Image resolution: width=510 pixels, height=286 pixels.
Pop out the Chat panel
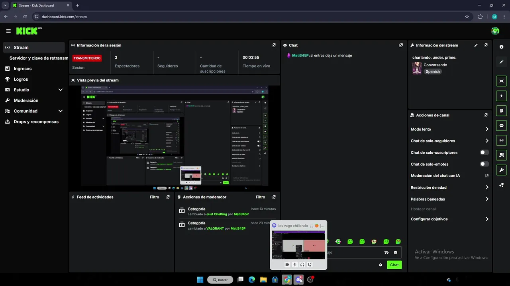coord(400,45)
